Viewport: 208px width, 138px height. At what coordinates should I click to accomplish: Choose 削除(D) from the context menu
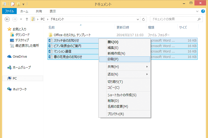click(124, 101)
